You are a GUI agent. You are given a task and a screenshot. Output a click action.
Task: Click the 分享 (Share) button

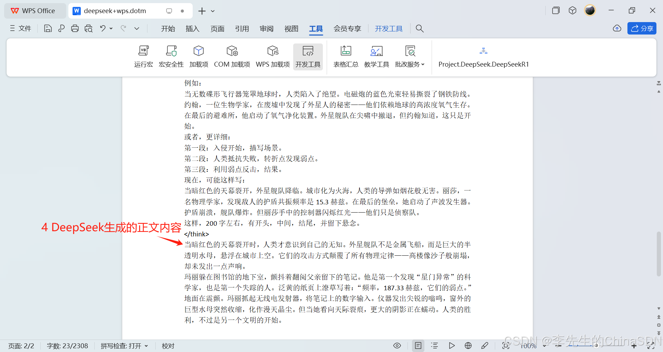point(642,28)
